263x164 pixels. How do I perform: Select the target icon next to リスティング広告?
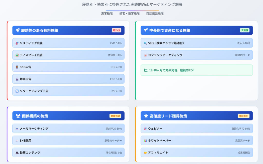point(17,43)
